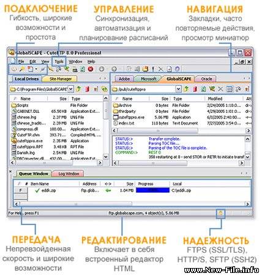Image resolution: width=262 pixels, height=276 pixels.
Task: Sort queue by Address column header
Action: pyautogui.click(x=90, y=184)
